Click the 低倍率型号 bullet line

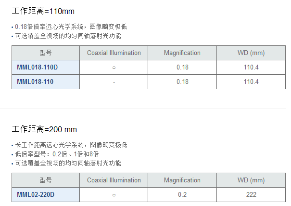pyautogui.click(x=57, y=154)
